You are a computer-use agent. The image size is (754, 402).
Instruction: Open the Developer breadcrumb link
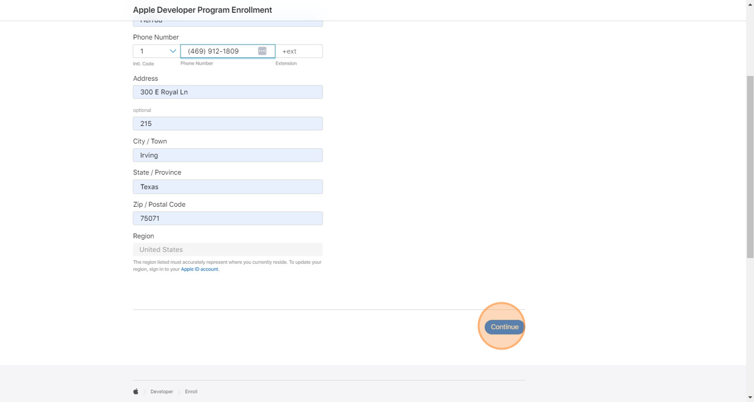(x=162, y=391)
